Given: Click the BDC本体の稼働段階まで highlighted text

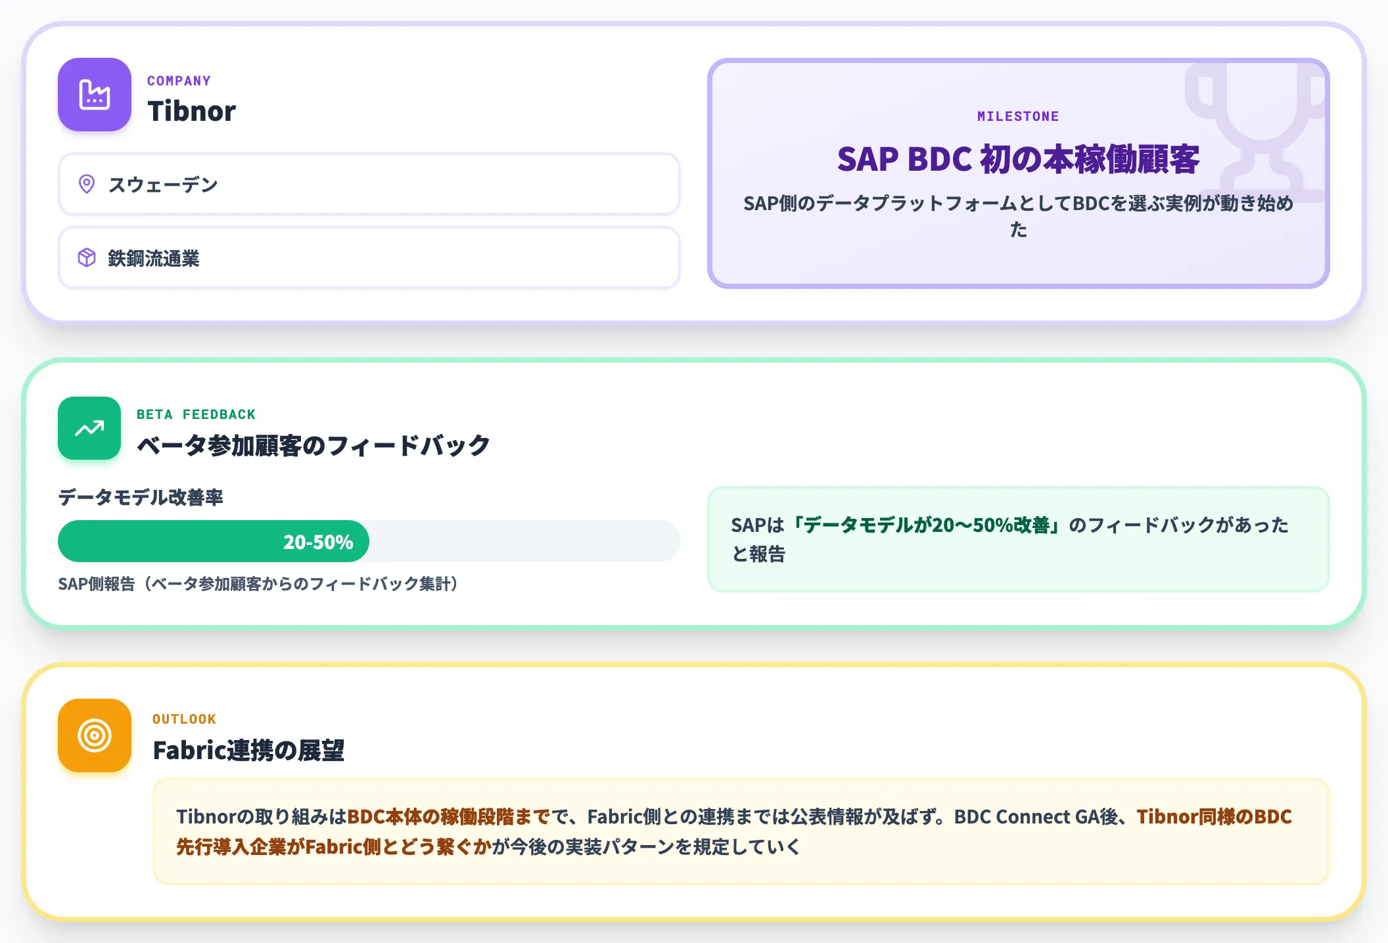Looking at the screenshot, I should 448,816.
